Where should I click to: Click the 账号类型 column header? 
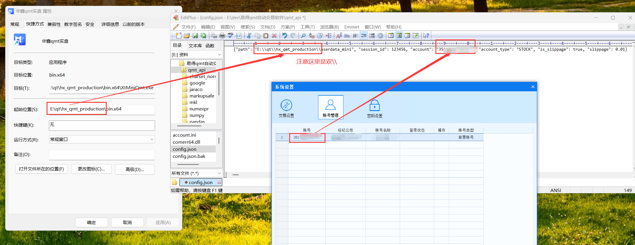click(466, 130)
